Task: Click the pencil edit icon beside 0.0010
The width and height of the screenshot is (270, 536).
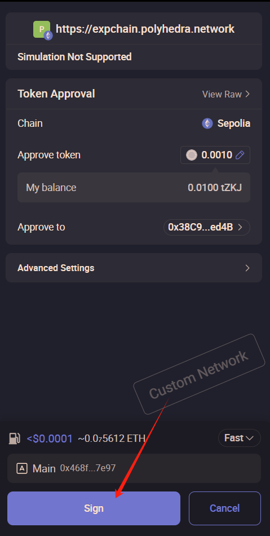Action: (x=240, y=155)
